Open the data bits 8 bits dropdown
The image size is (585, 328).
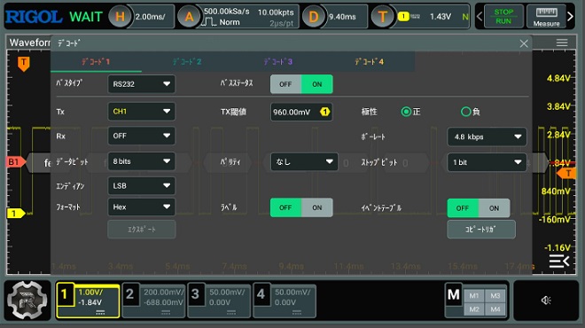142,161
